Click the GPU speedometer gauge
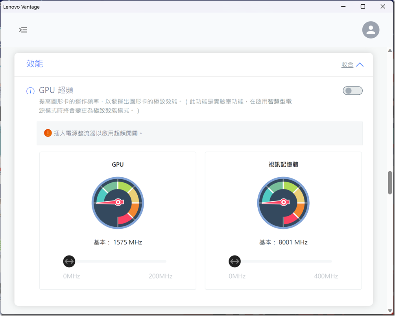The width and height of the screenshot is (395, 316). [118, 202]
